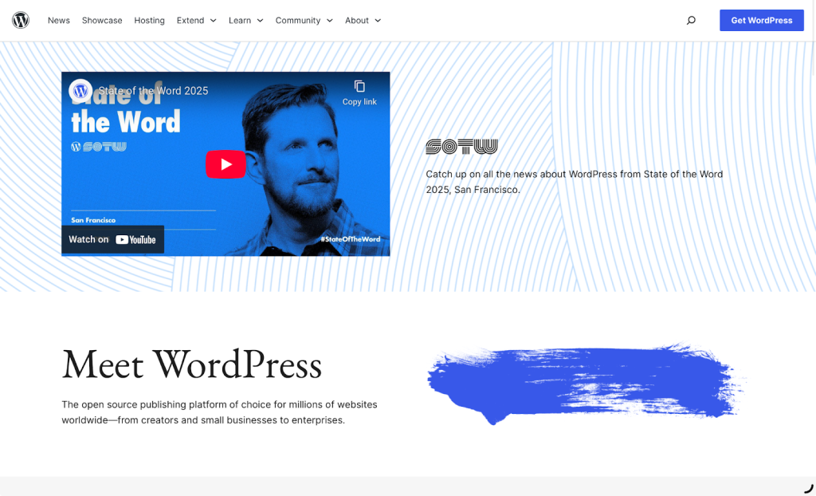
Task: Click the Copy link icon on video
Action: (359, 93)
